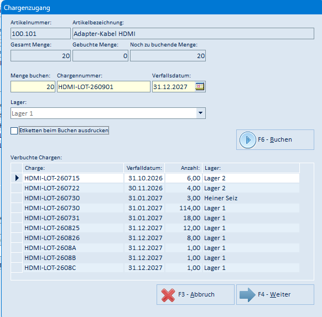Cancel with F3 - Abbruch button
Image resolution: width=322 pixels, height=317 pixels.
(x=195, y=294)
